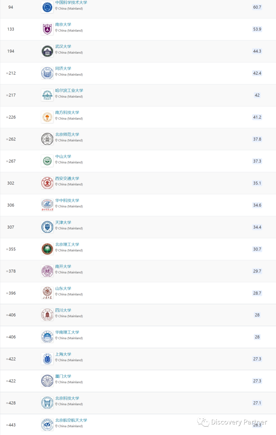Click the 武汉大学 round emblem
The image size is (276, 435).
point(47,51)
